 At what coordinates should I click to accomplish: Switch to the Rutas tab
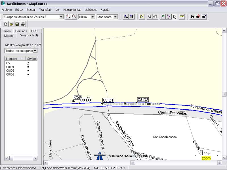(x=7, y=31)
